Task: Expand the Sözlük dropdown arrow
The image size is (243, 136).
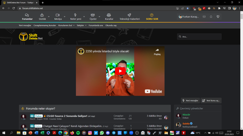Action: 49,17
